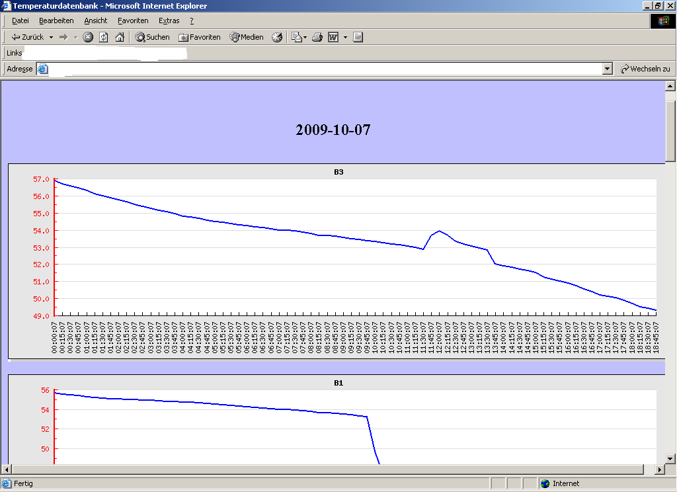677x492 pixels.
Task: Click the horizontal scrollbar right arrow
Action: click(659, 469)
